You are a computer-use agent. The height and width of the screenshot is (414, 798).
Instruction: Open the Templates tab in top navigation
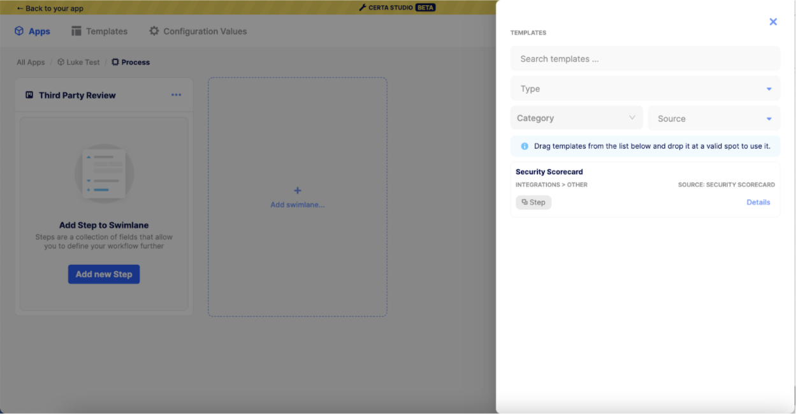(x=99, y=31)
